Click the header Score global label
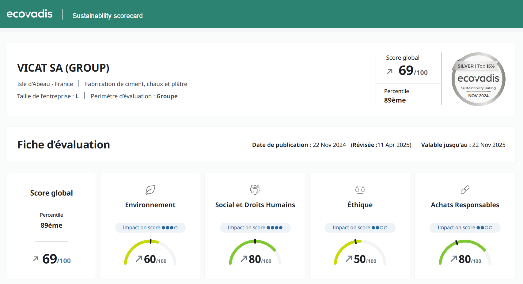Viewport: 523px width, 284px height. coord(403,58)
